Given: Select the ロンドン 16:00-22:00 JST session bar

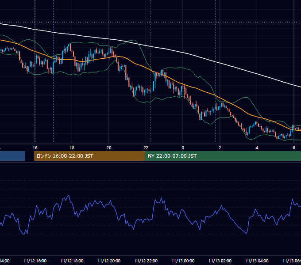Looking at the screenshot, I should 89,156.
